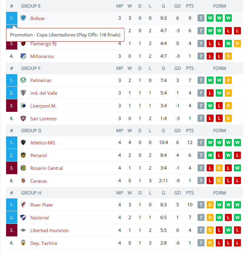Click the San Lorenzo crest icon

[x=23, y=118]
